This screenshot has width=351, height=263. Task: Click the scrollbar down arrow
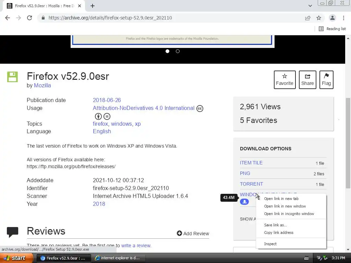click(348, 250)
